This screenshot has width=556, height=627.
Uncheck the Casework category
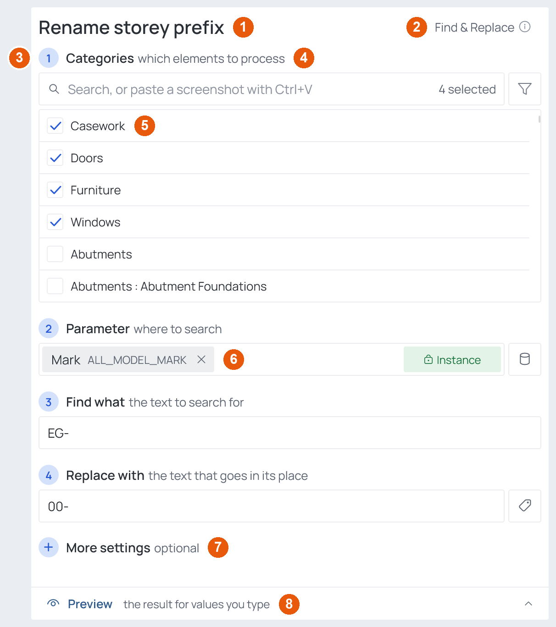click(x=56, y=126)
